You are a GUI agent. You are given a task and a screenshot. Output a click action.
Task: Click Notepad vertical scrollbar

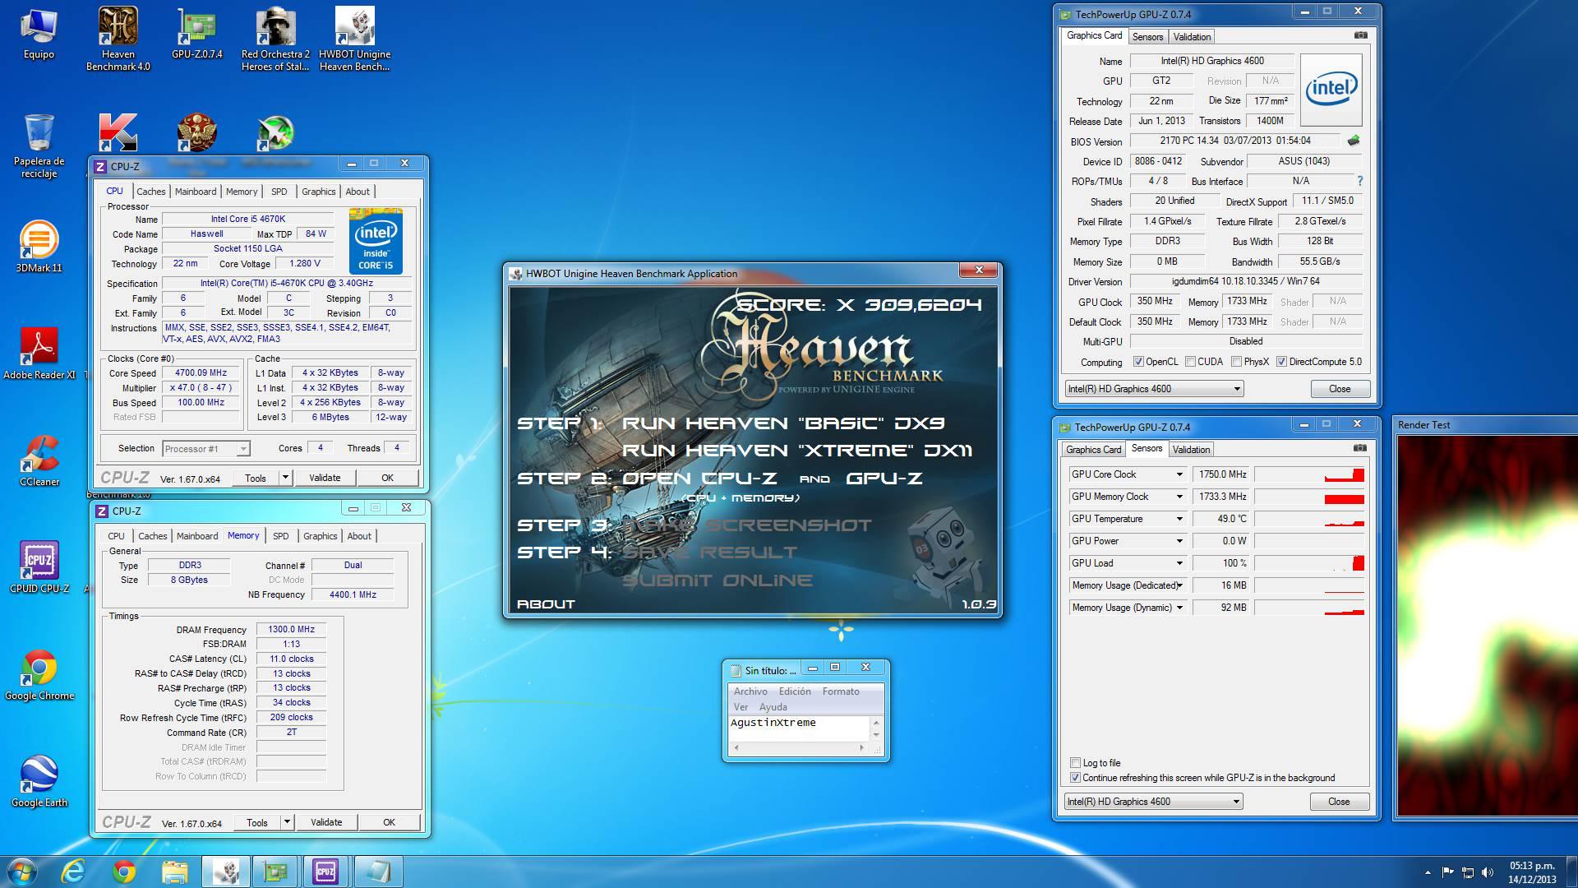tap(876, 728)
